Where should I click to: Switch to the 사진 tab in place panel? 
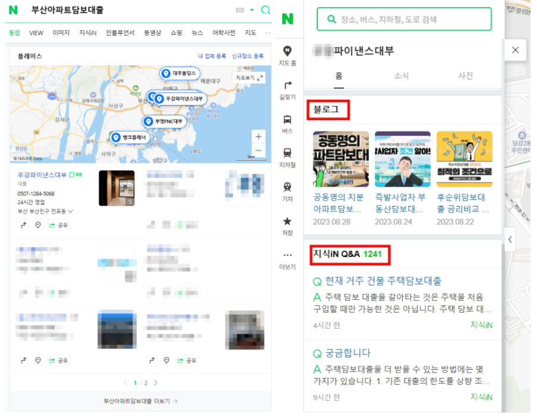click(466, 76)
